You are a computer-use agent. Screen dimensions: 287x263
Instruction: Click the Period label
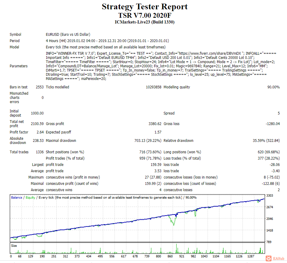(15, 41)
